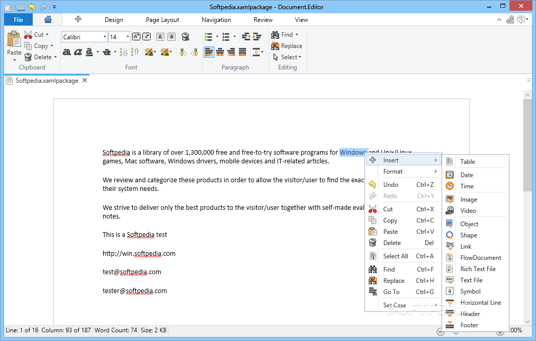Viewport: 536px width, 341px height.
Task: Open the Customize Quick Access Toolbar arrow
Action: (x=54, y=7)
